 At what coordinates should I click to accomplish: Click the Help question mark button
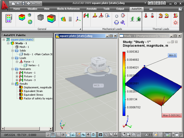coord(180,9)
